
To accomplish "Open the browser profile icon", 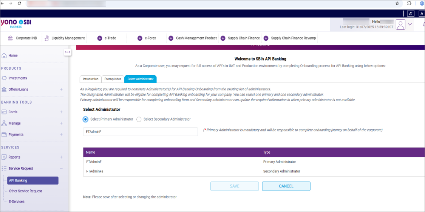I will point(422,3).
